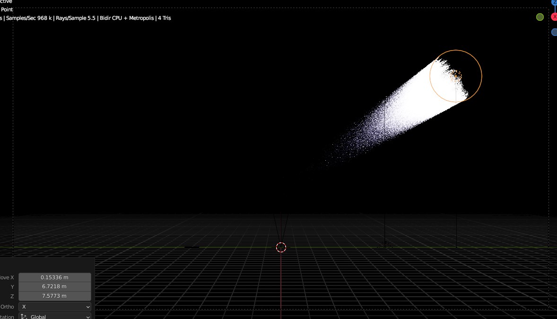Click the green circle in the navigation gizmo
Image resolution: width=557 pixels, height=319 pixels.
540,17
